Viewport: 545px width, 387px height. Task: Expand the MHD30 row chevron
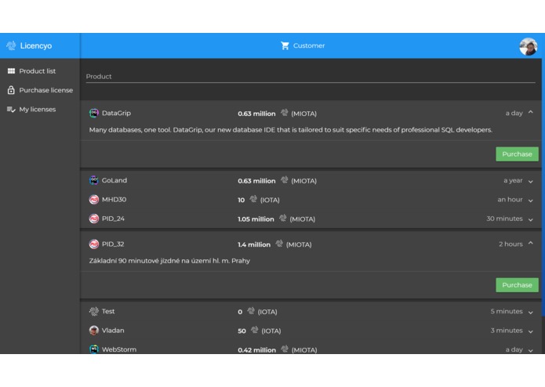point(530,201)
